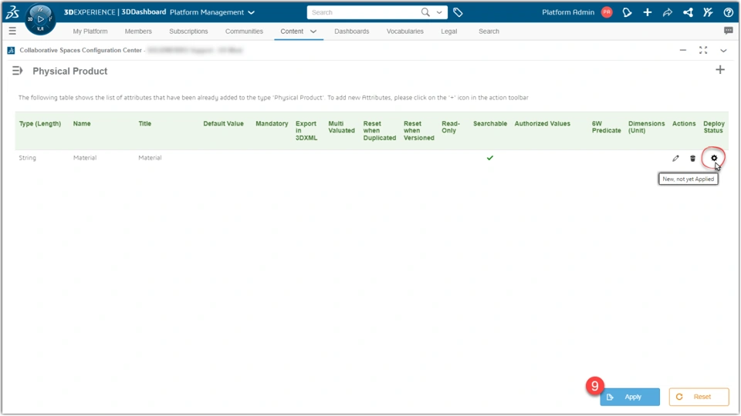
Task: Click the Name column header
Action: pyautogui.click(x=82, y=123)
